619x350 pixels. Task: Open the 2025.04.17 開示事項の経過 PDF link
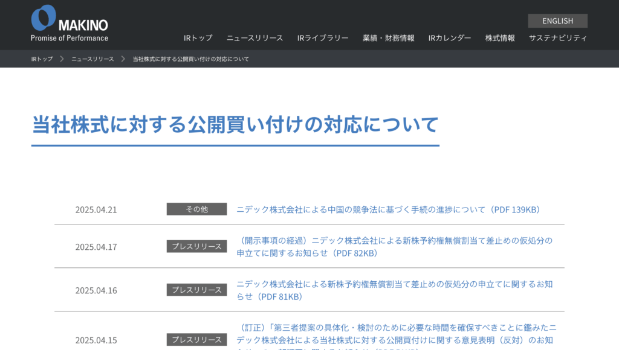pyautogui.click(x=394, y=247)
